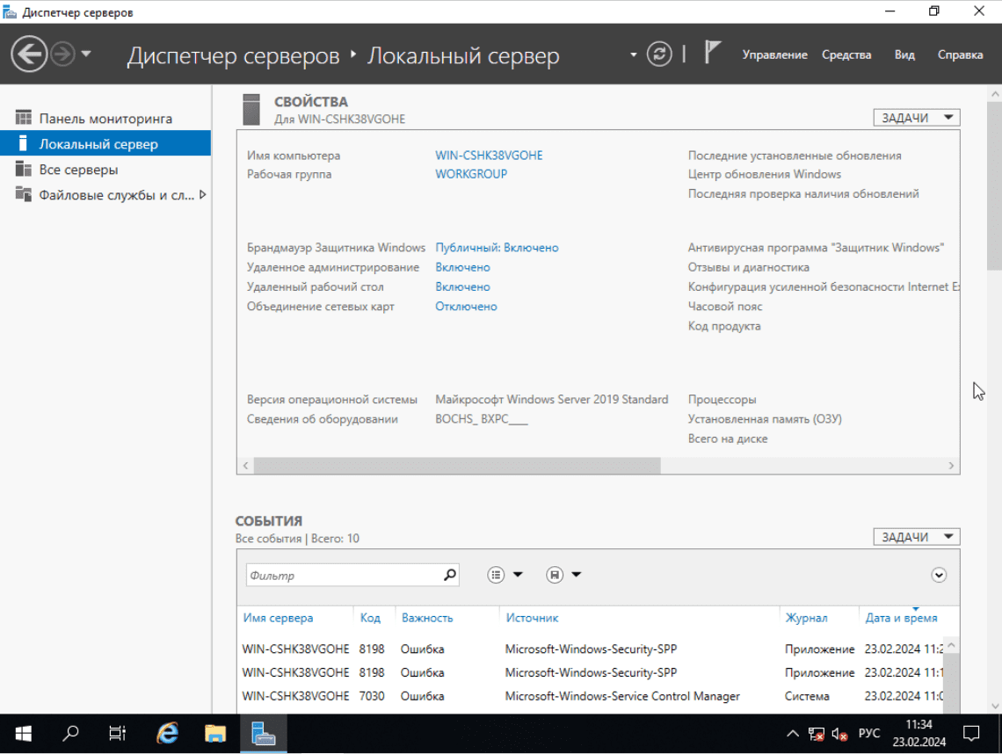Image resolution: width=1002 pixels, height=754 pixels.
Task: Open dropdown arrow left of refresh icon
Action: (633, 55)
